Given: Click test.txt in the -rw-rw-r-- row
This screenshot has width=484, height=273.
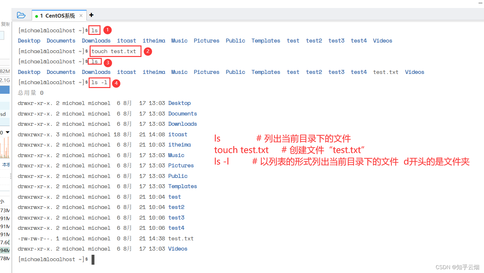Looking at the screenshot, I should (x=181, y=238).
